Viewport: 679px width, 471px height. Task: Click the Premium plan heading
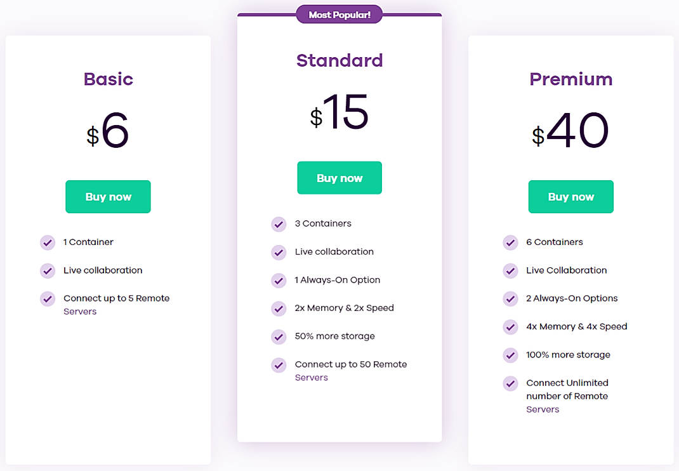570,79
